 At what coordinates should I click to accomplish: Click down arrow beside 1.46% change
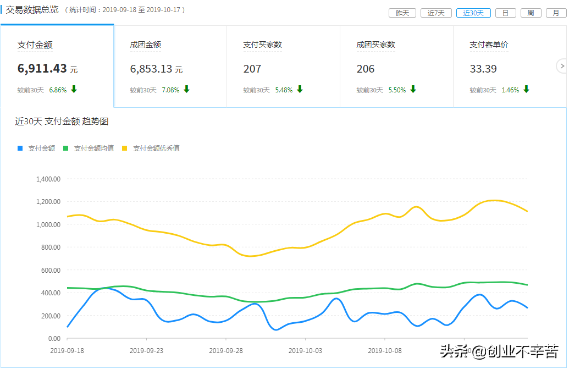[x=526, y=89]
